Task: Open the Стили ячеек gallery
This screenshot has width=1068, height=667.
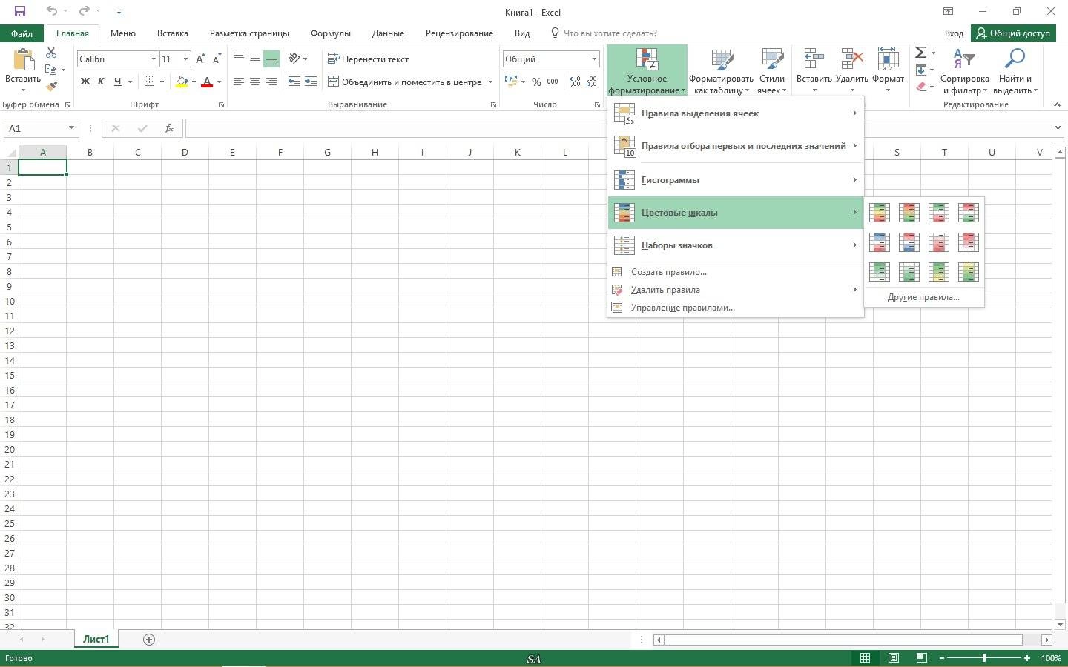Action: [x=772, y=71]
